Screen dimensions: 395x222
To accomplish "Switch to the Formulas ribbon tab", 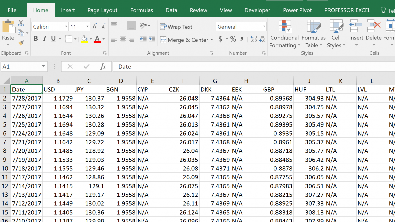I will point(141,10).
